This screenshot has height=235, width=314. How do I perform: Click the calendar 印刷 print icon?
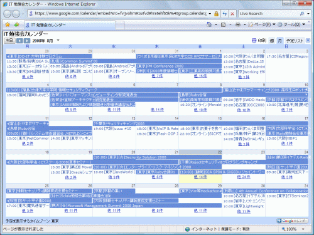[254, 41]
